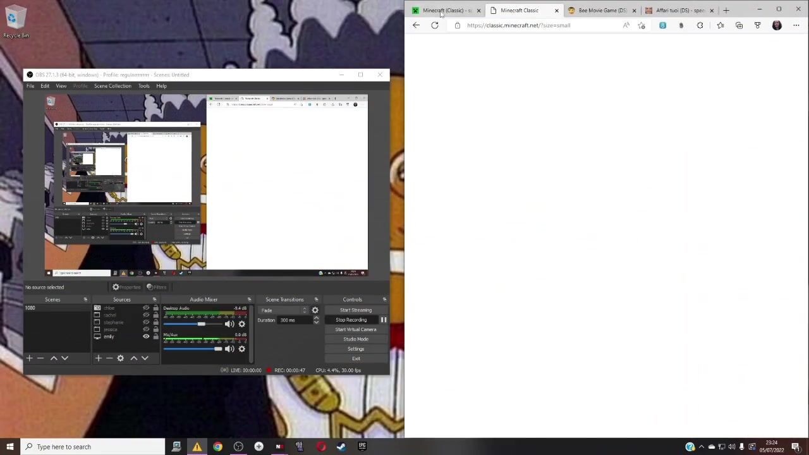Click the Start Streaming button
The image size is (809, 455).
pos(356,310)
